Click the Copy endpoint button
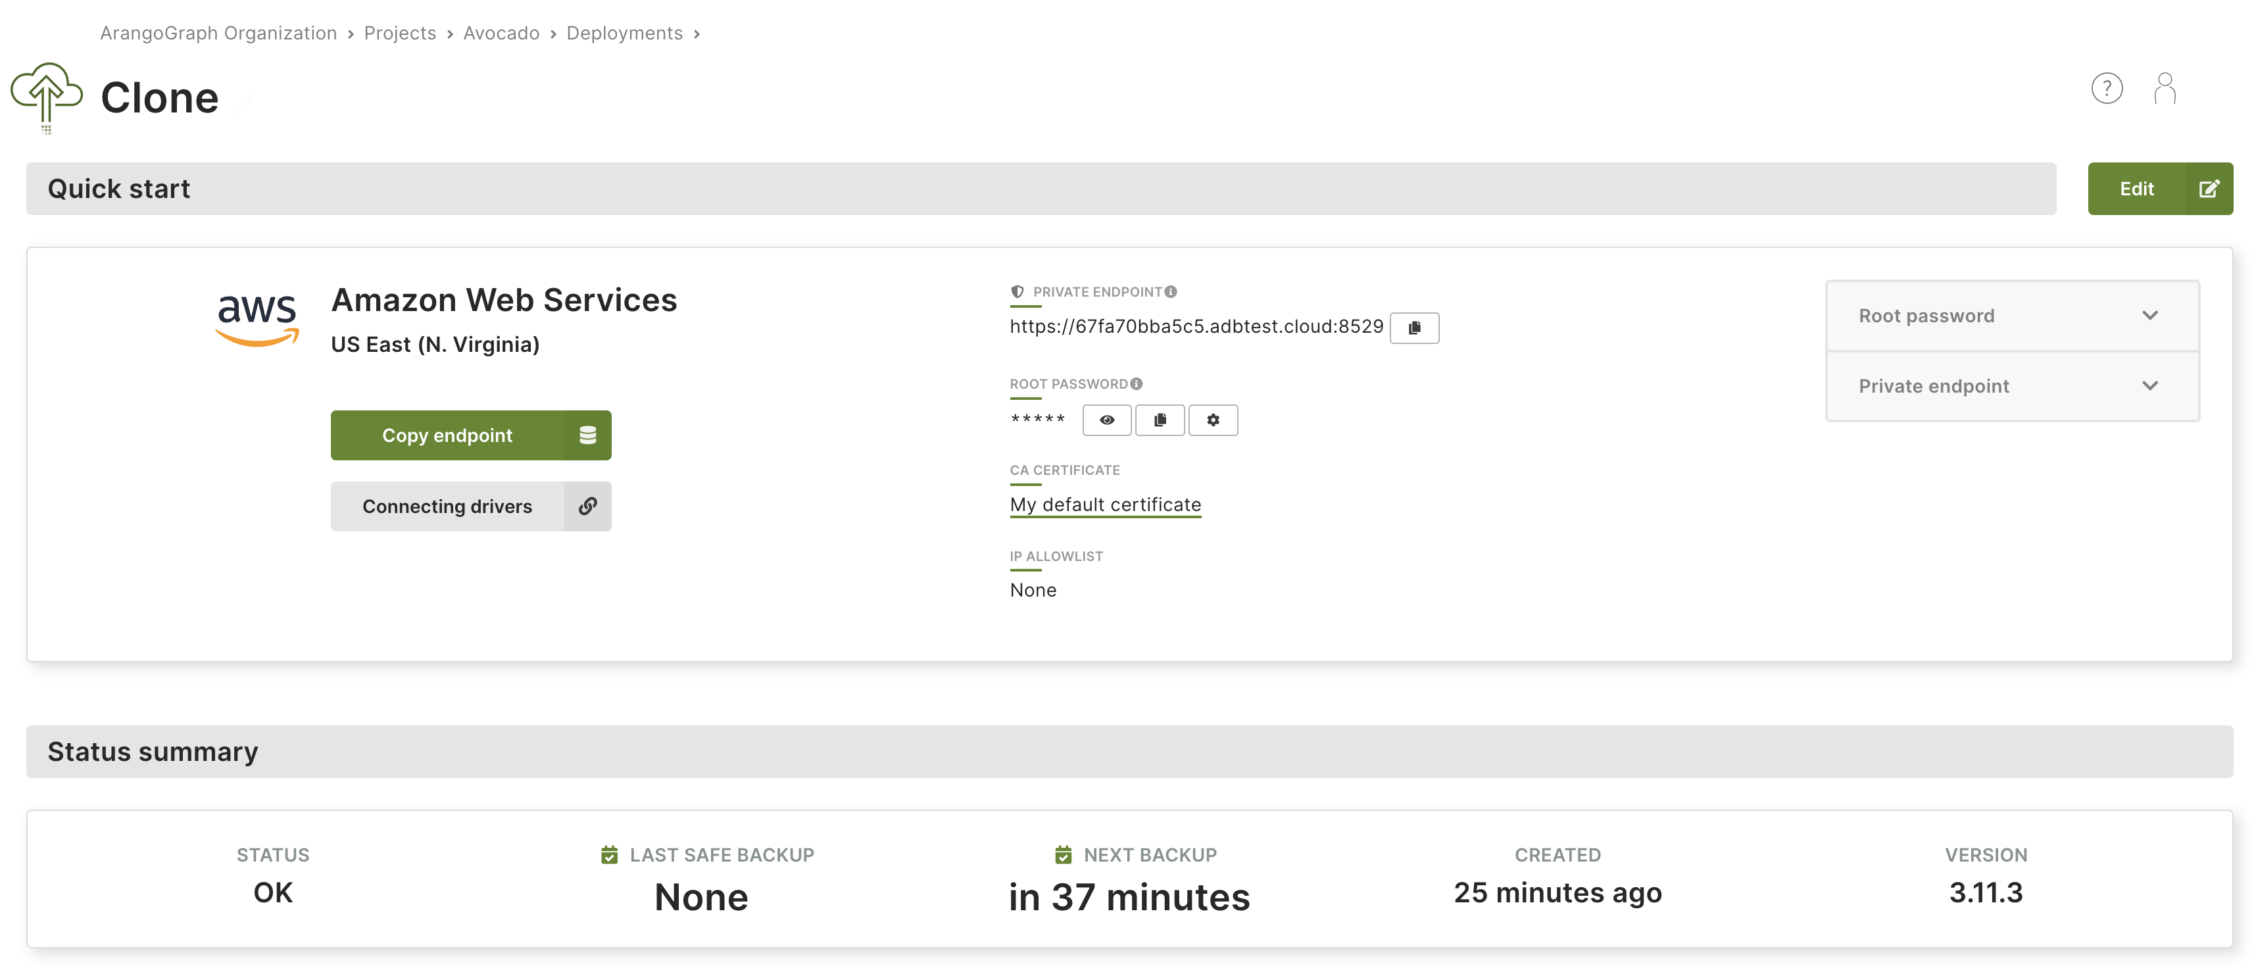Viewport: 2256px width, 976px height. coord(471,435)
